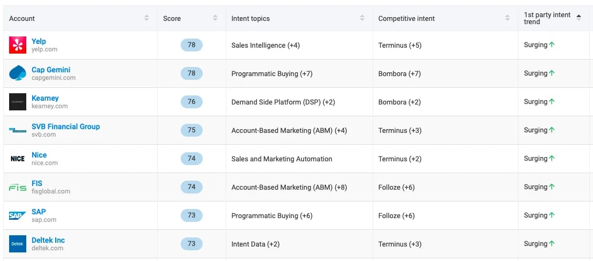Click the green surging arrow in SVB row
This screenshot has width=593, height=261.
click(552, 130)
